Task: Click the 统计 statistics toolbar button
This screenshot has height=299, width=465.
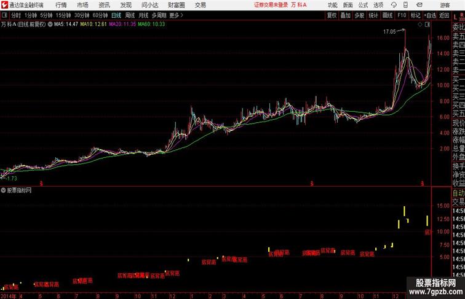Action: click(x=373, y=15)
